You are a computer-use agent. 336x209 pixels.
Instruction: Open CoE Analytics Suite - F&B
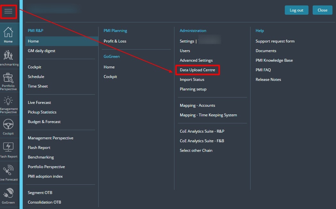coord(201,141)
